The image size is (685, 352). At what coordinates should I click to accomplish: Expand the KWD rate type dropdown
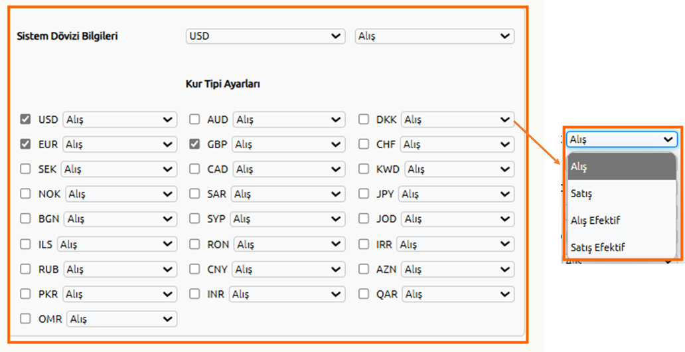click(459, 169)
